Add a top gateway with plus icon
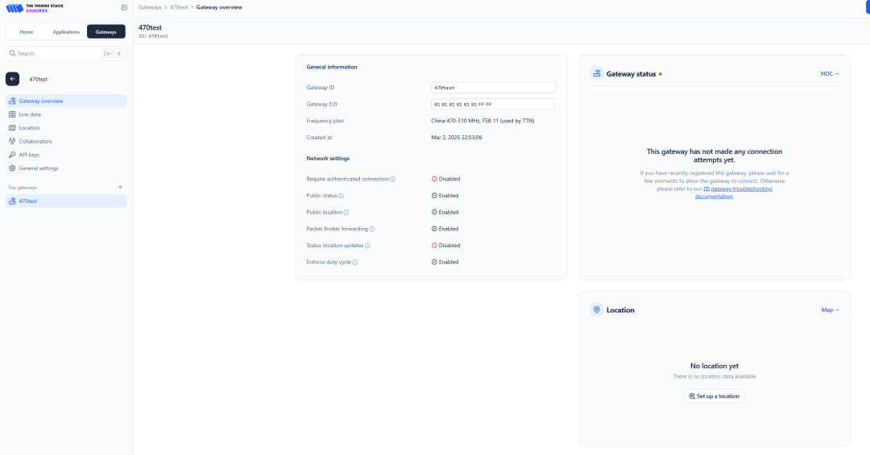Screen dimensions: 870x455 [x=120, y=188]
